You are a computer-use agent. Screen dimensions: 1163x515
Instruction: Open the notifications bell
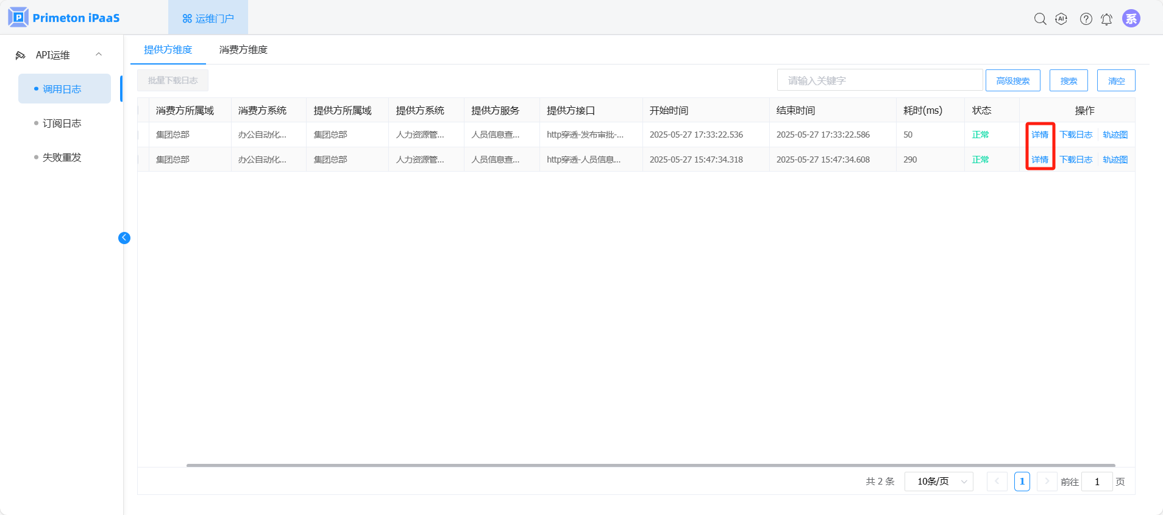(1106, 19)
